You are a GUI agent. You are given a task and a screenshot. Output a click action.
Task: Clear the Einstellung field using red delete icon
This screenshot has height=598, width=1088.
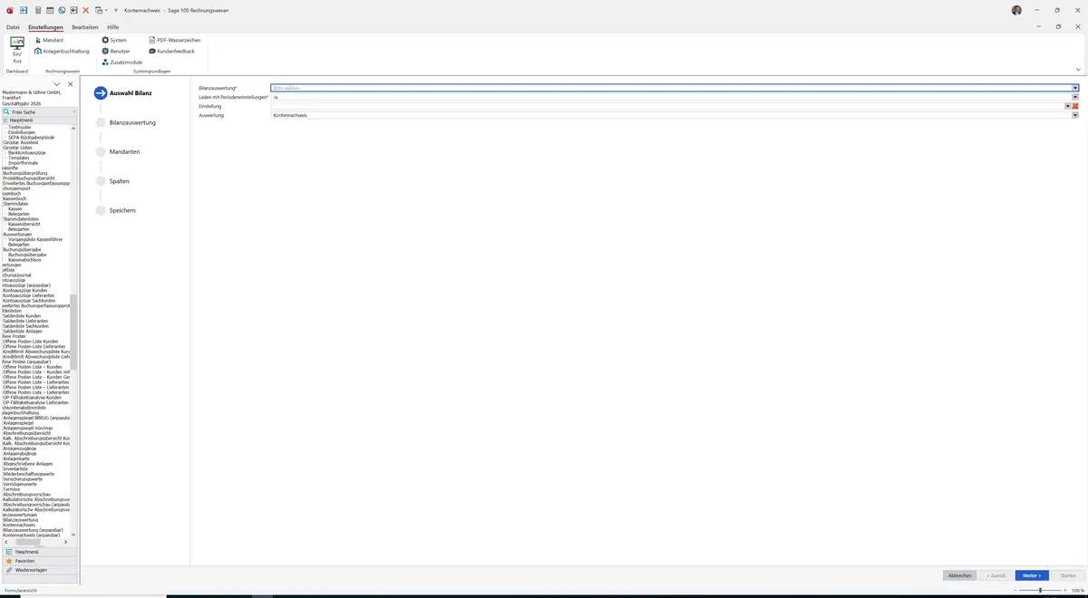(x=1075, y=106)
